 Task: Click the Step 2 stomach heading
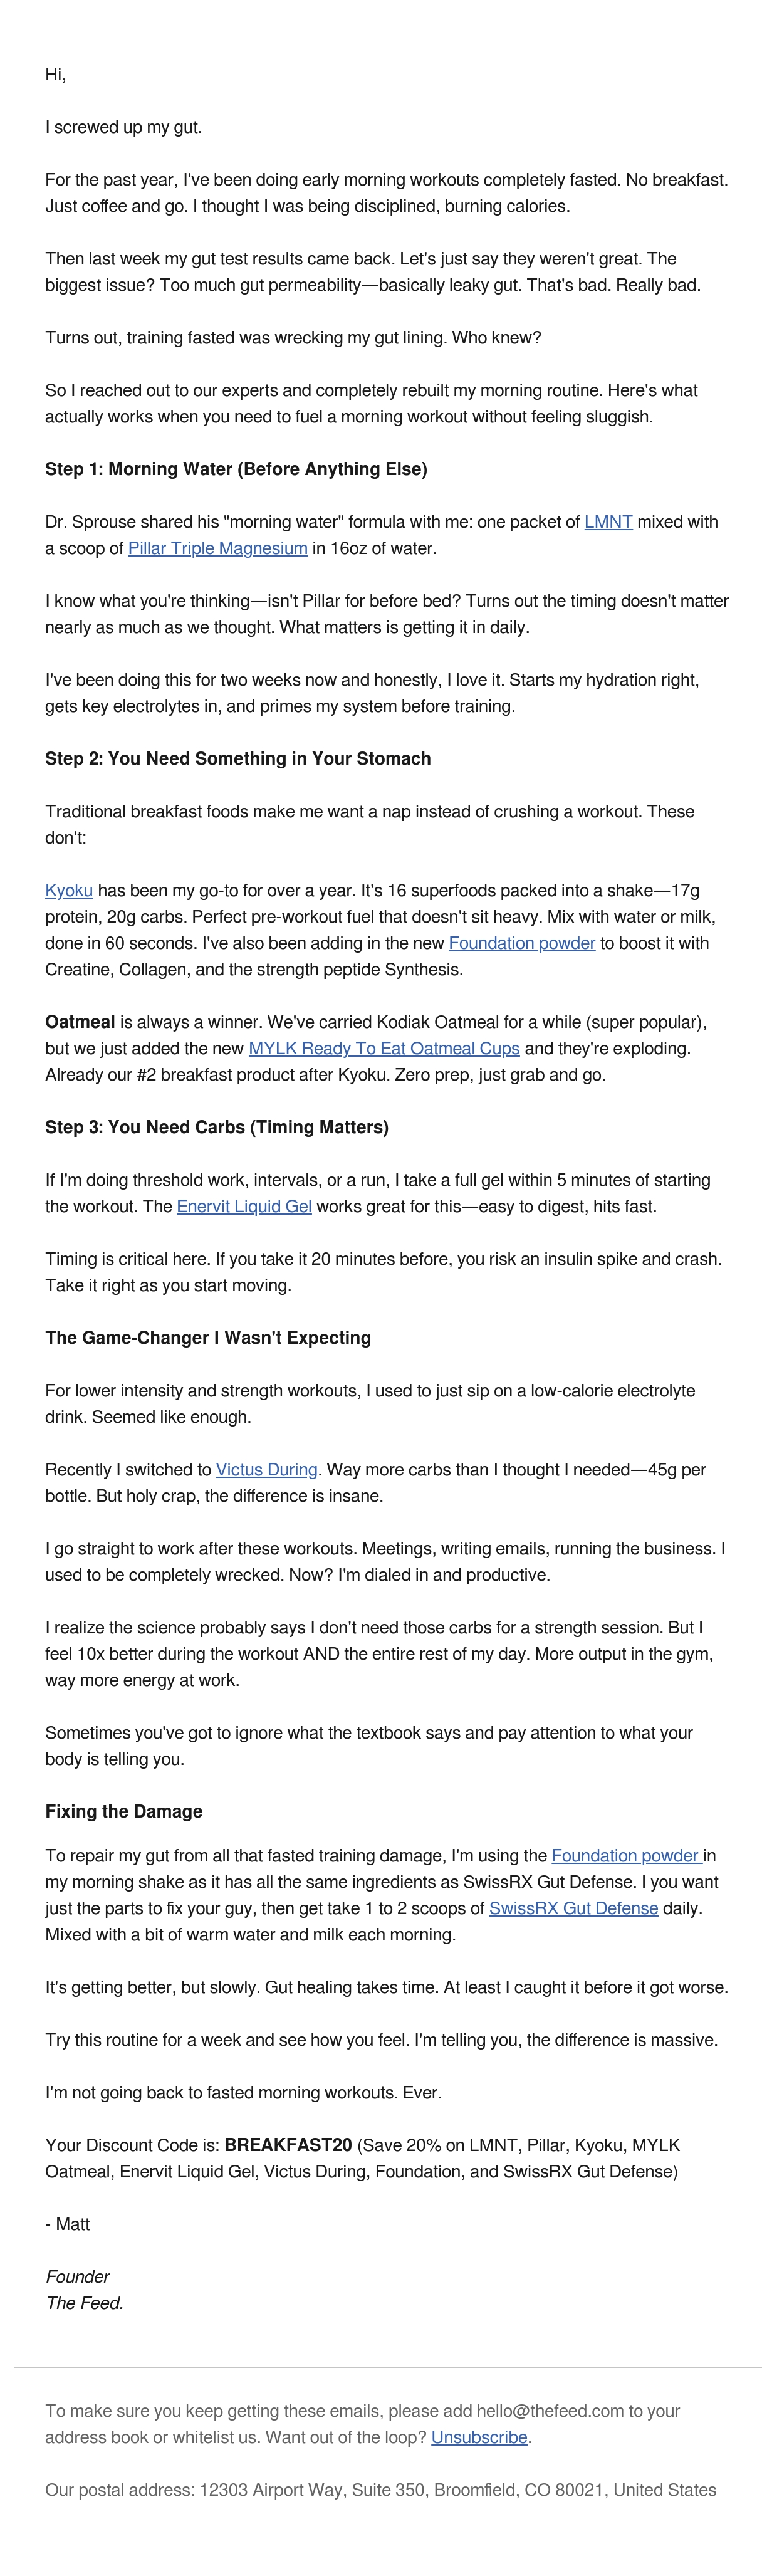pos(238,758)
